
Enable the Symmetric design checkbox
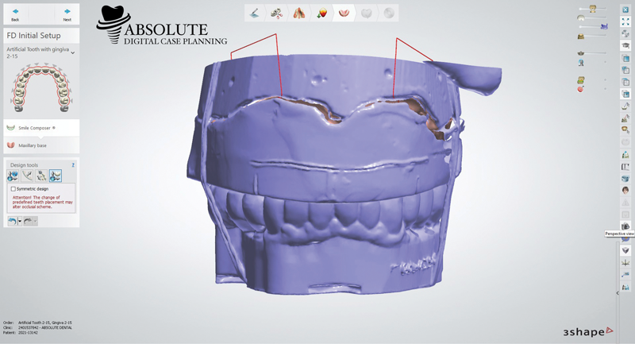(x=13, y=189)
